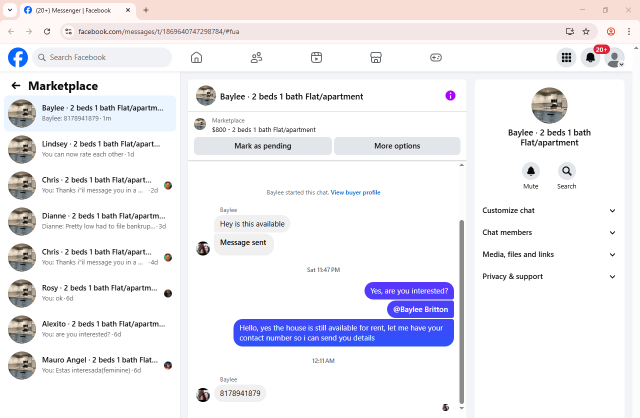This screenshot has height=418, width=640.
Task: Open the account profile avatar menu
Action: (614, 57)
